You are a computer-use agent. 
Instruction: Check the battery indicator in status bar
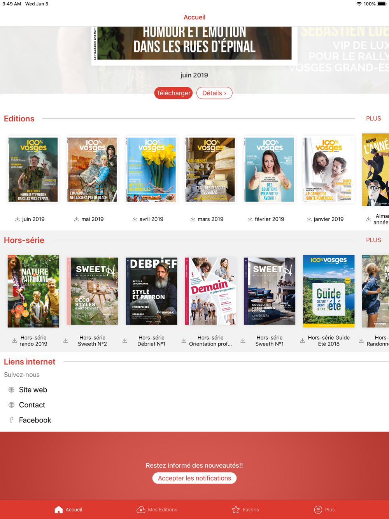(382, 4)
